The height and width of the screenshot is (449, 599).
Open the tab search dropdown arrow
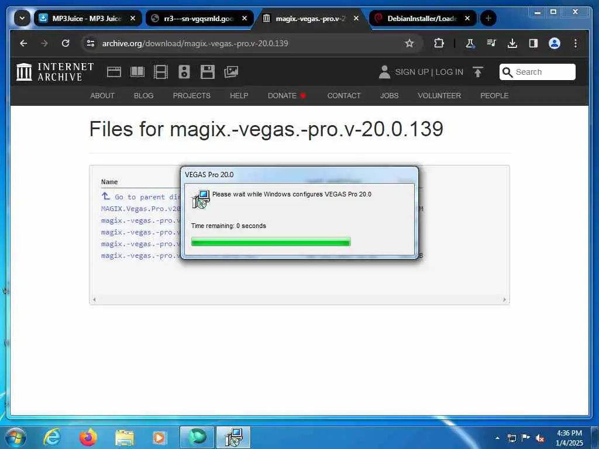tap(22, 18)
